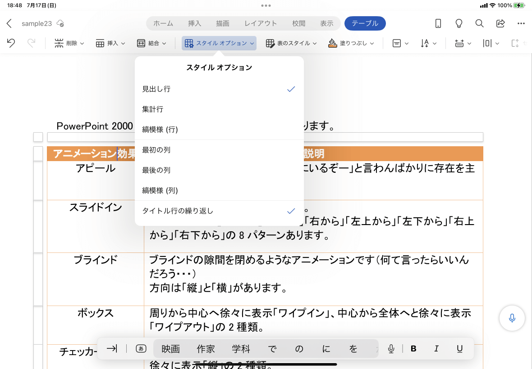This screenshot has height=369, width=532.
Task: Switch to the 挿入 tab in ribbon
Action: coord(195,23)
